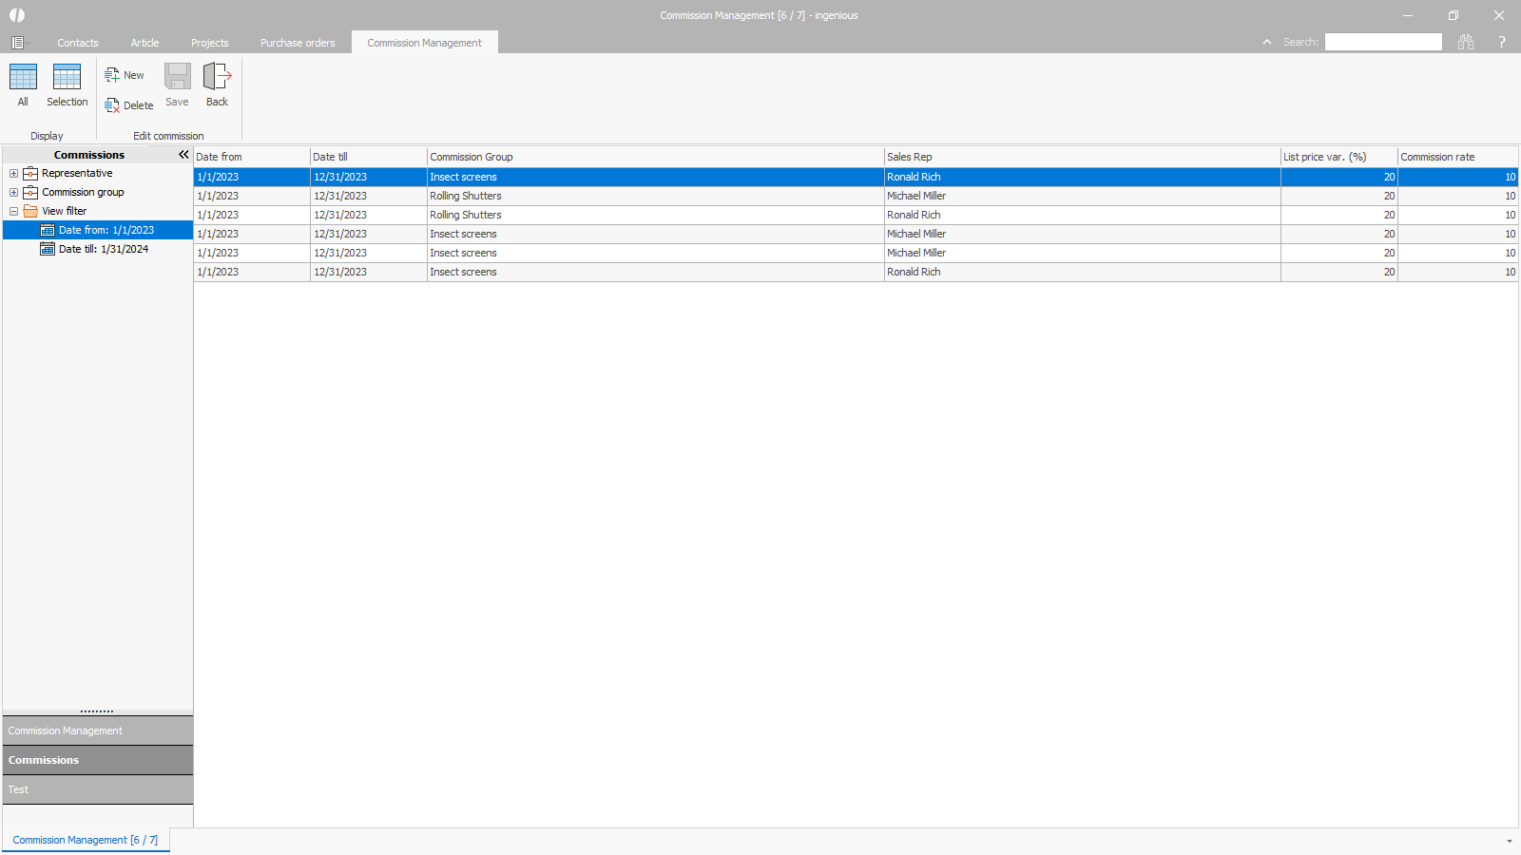The width and height of the screenshot is (1521, 855).
Task: Click into the Search input field
Action: coord(1383,42)
